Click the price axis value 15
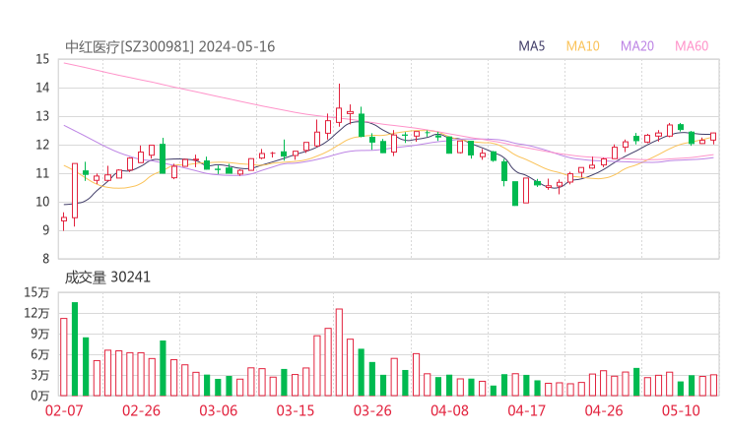This screenshot has height=433, width=729. coord(42,59)
